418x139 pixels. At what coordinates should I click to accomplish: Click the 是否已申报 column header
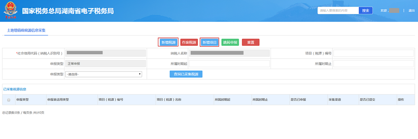[298, 100]
